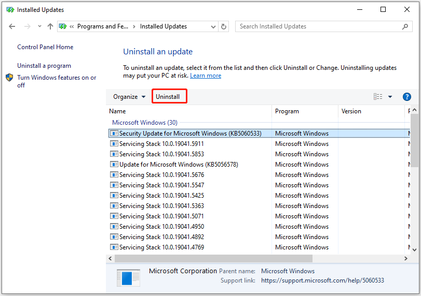
Task: Click the Uninstall toolbar button
Action: [168, 97]
